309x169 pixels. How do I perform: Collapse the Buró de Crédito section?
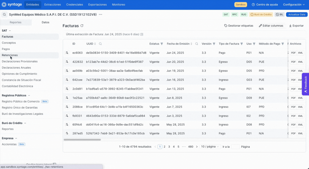[25, 123]
